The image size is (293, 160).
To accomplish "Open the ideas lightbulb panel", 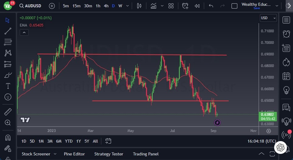I will pos(286,90).
